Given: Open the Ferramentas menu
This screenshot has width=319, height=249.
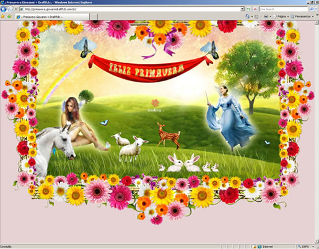Looking at the screenshot, I should pos(302,16).
